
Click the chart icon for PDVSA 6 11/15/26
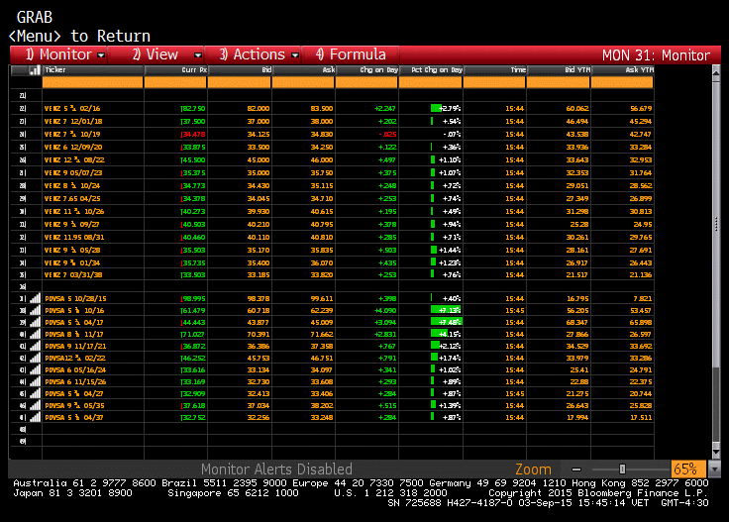[35, 381]
